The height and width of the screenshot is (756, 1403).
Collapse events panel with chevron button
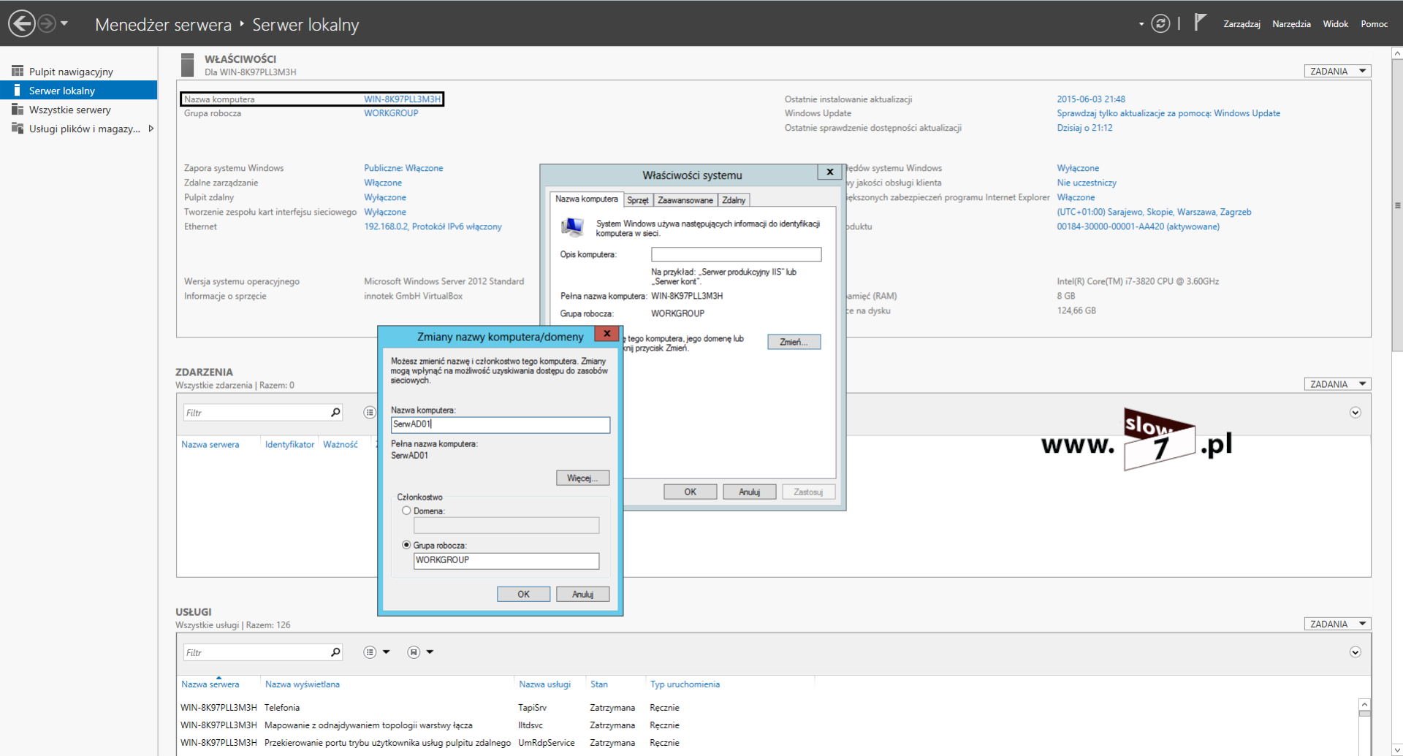1355,413
